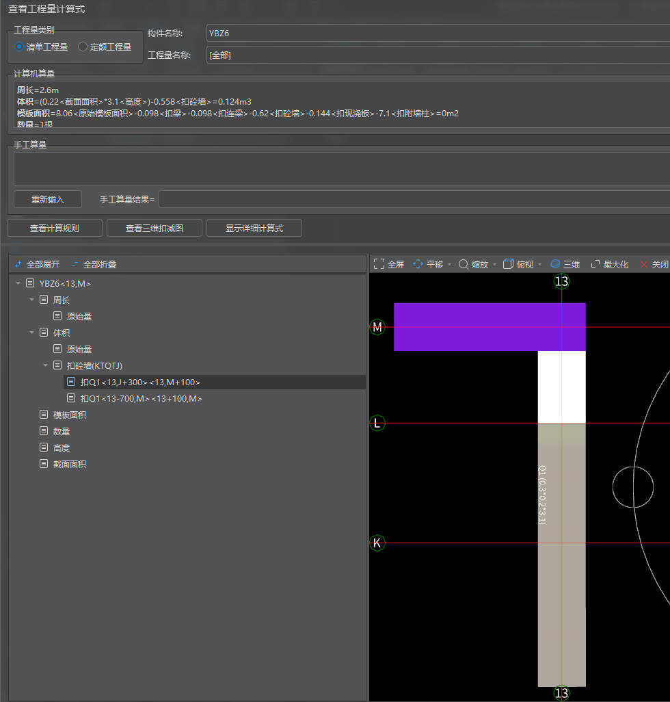Click the 周长 node document icon
This screenshot has width=670, height=702.
point(43,300)
